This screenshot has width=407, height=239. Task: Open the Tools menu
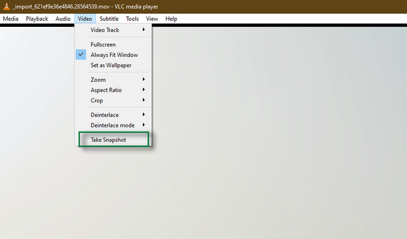(x=132, y=19)
